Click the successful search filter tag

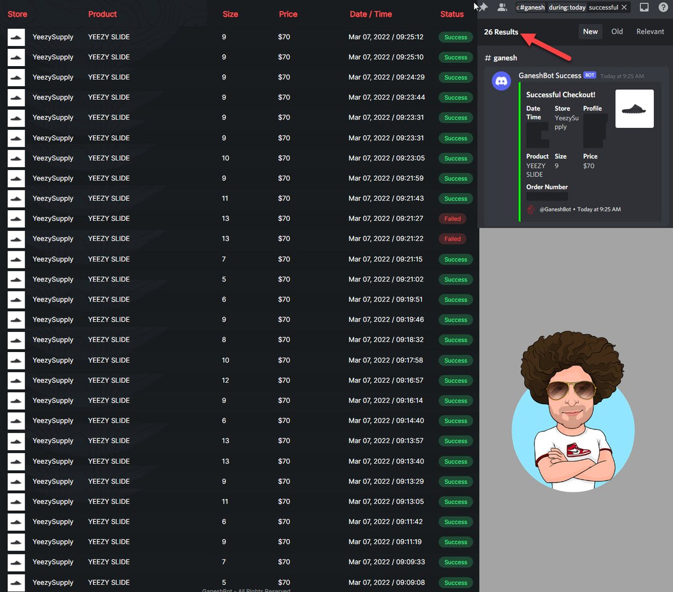point(605,7)
